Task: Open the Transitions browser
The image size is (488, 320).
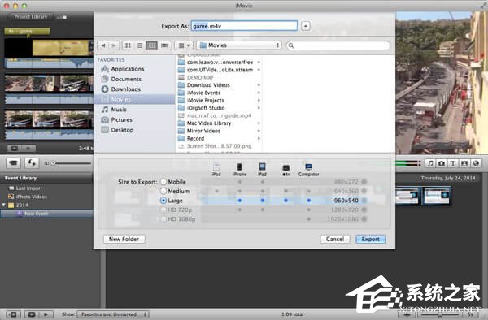Action: 464,163
